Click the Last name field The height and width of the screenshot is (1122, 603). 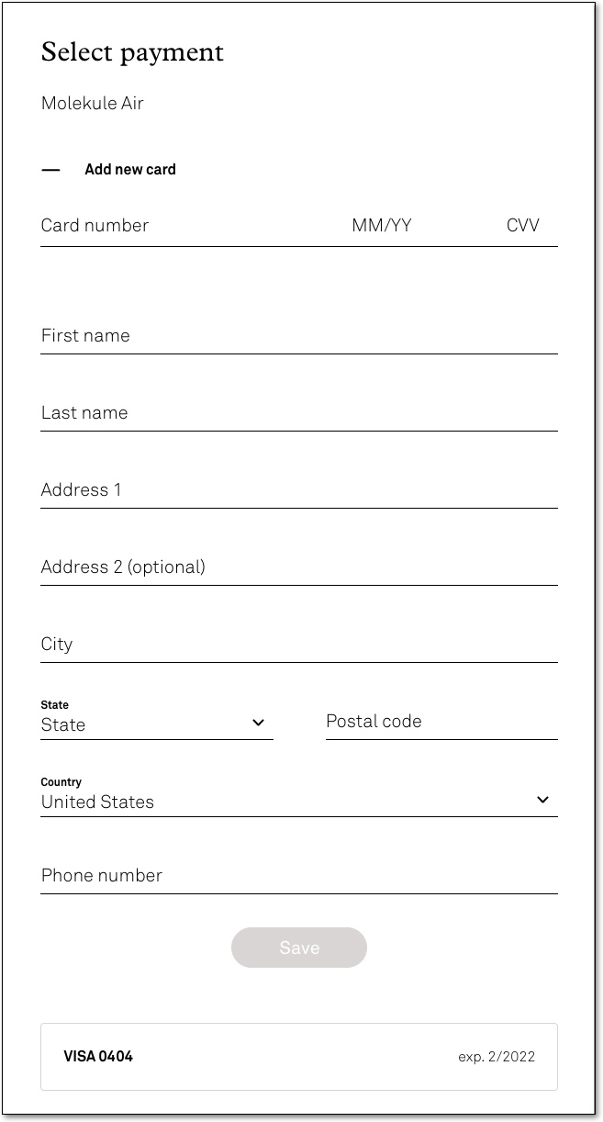pos(298,413)
